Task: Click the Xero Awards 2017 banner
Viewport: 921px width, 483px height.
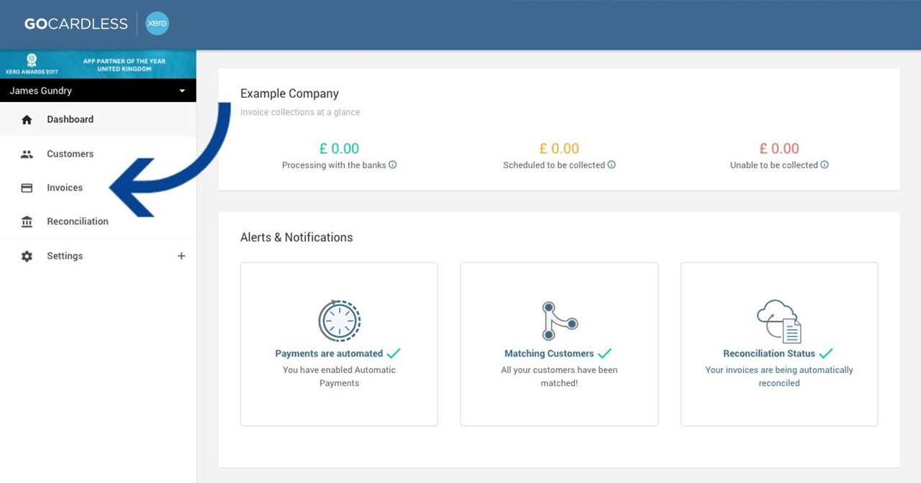Action: [98, 65]
